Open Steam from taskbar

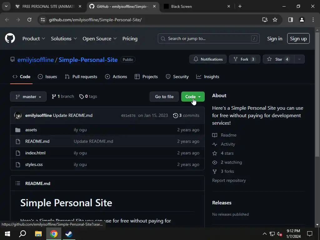pos(69,234)
